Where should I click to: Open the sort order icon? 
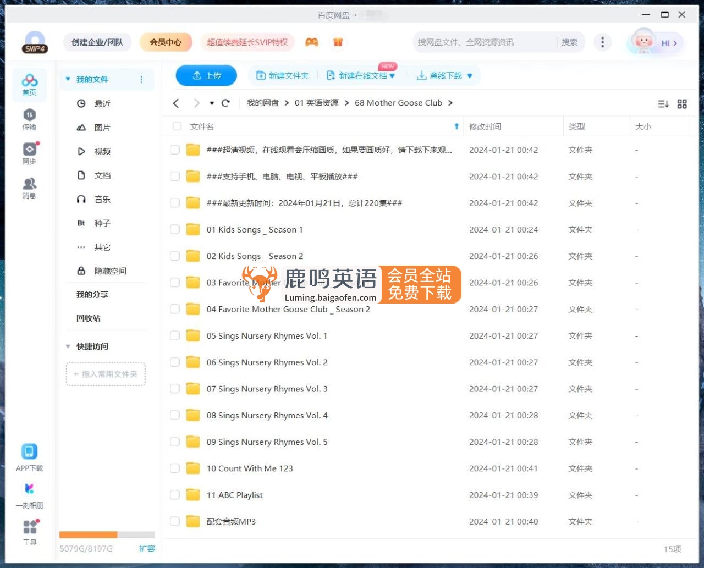(x=663, y=104)
